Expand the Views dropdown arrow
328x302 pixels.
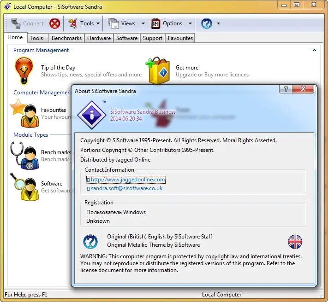[x=143, y=23]
